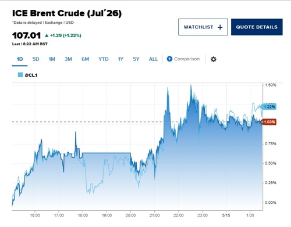View the YTD chart range
Screen dimensions: 291x227
coord(104,59)
